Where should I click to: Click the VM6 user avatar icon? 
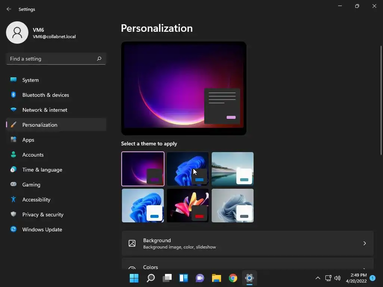coord(17,33)
